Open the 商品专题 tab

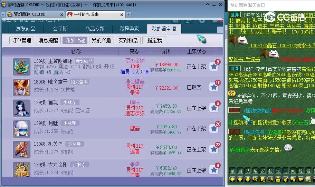tap(95, 29)
